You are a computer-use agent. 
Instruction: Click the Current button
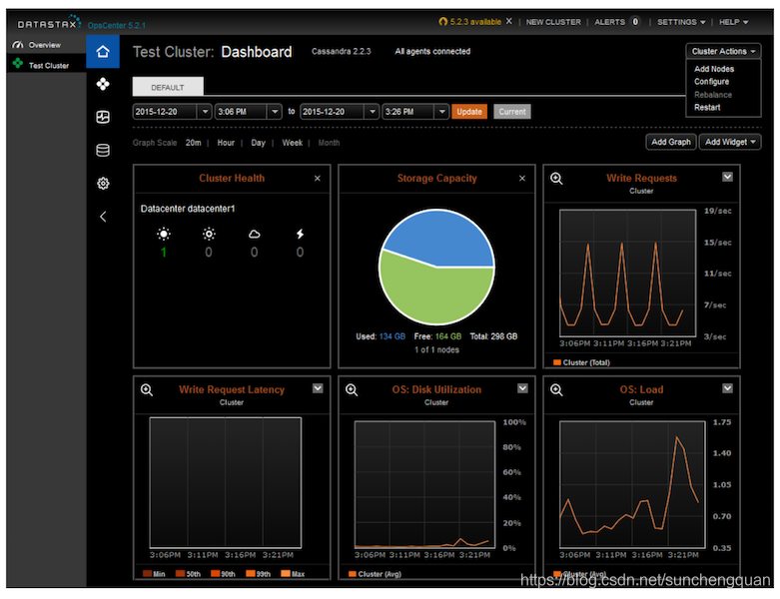512,112
